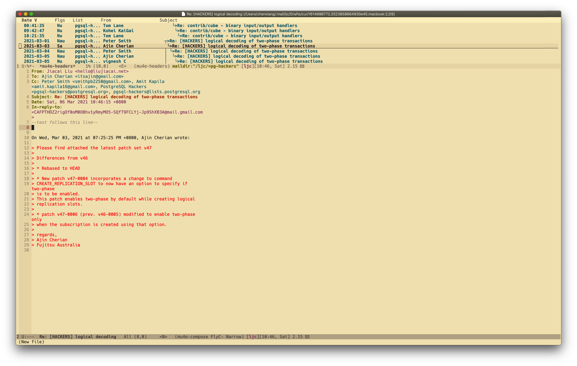Click the mark box beside the 2021-03-03 message
577x366 pixels.
20,46
